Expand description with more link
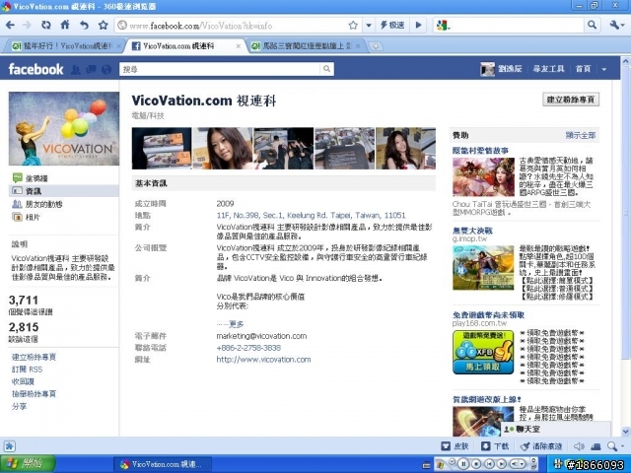631x473 pixels. point(236,324)
